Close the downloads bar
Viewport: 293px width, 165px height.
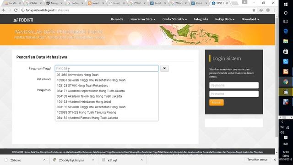[275, 159]
